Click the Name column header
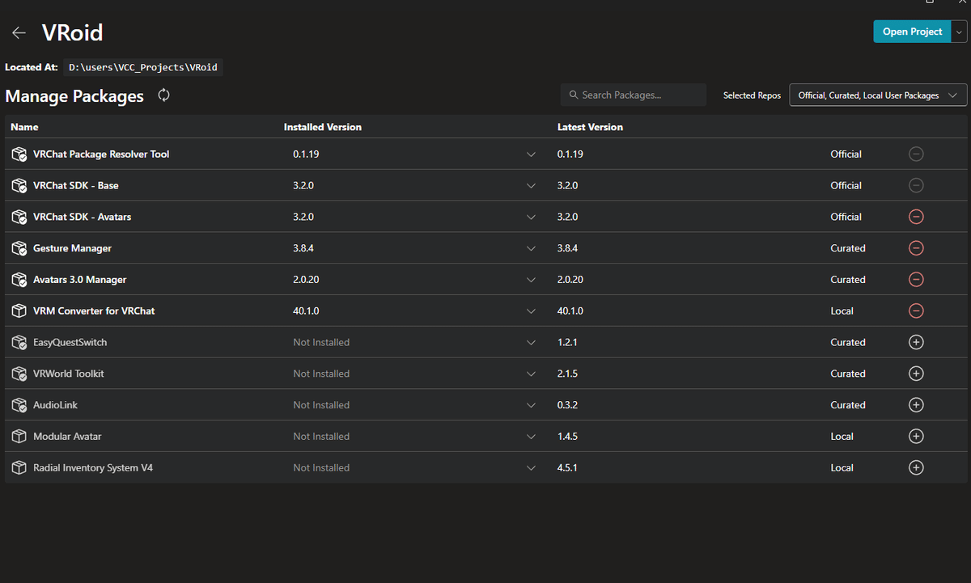971x583 pixels. pos(24,127)
